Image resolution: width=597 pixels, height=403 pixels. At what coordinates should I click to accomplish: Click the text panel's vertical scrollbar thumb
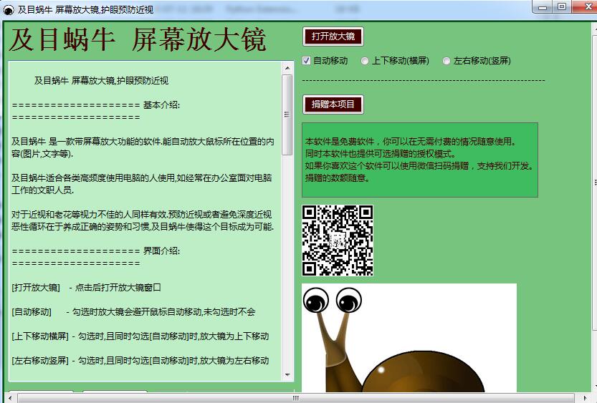click(287, 115)
